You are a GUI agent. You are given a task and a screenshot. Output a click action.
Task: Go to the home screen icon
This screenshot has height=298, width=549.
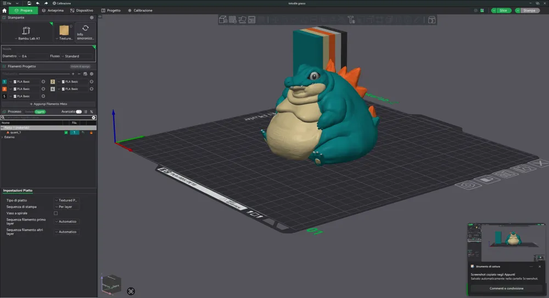click(4, 10)
